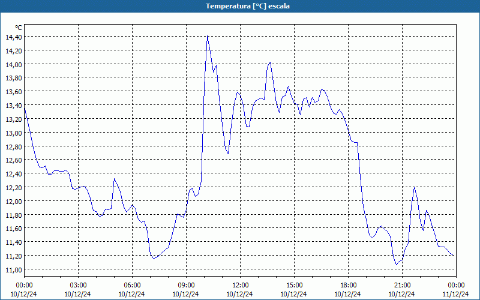The width and height of the screenshot is (480, 300).
Task: Click the 14,40 y-axis label
Action: click(x=14, y=37)
